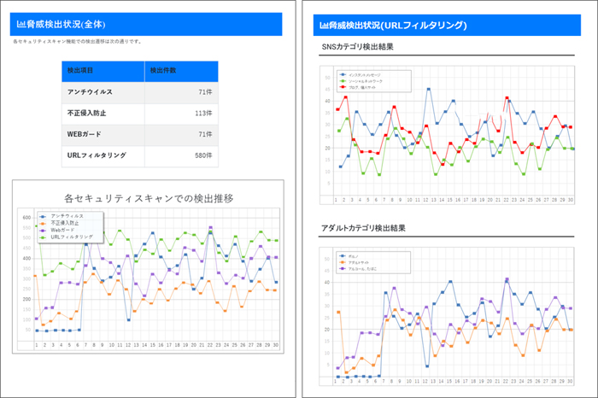Viewport: 598px width, 398px height.
Task: Click the description sentence under 脅威検出状況(全体)
Action: (x=78, y=42)
